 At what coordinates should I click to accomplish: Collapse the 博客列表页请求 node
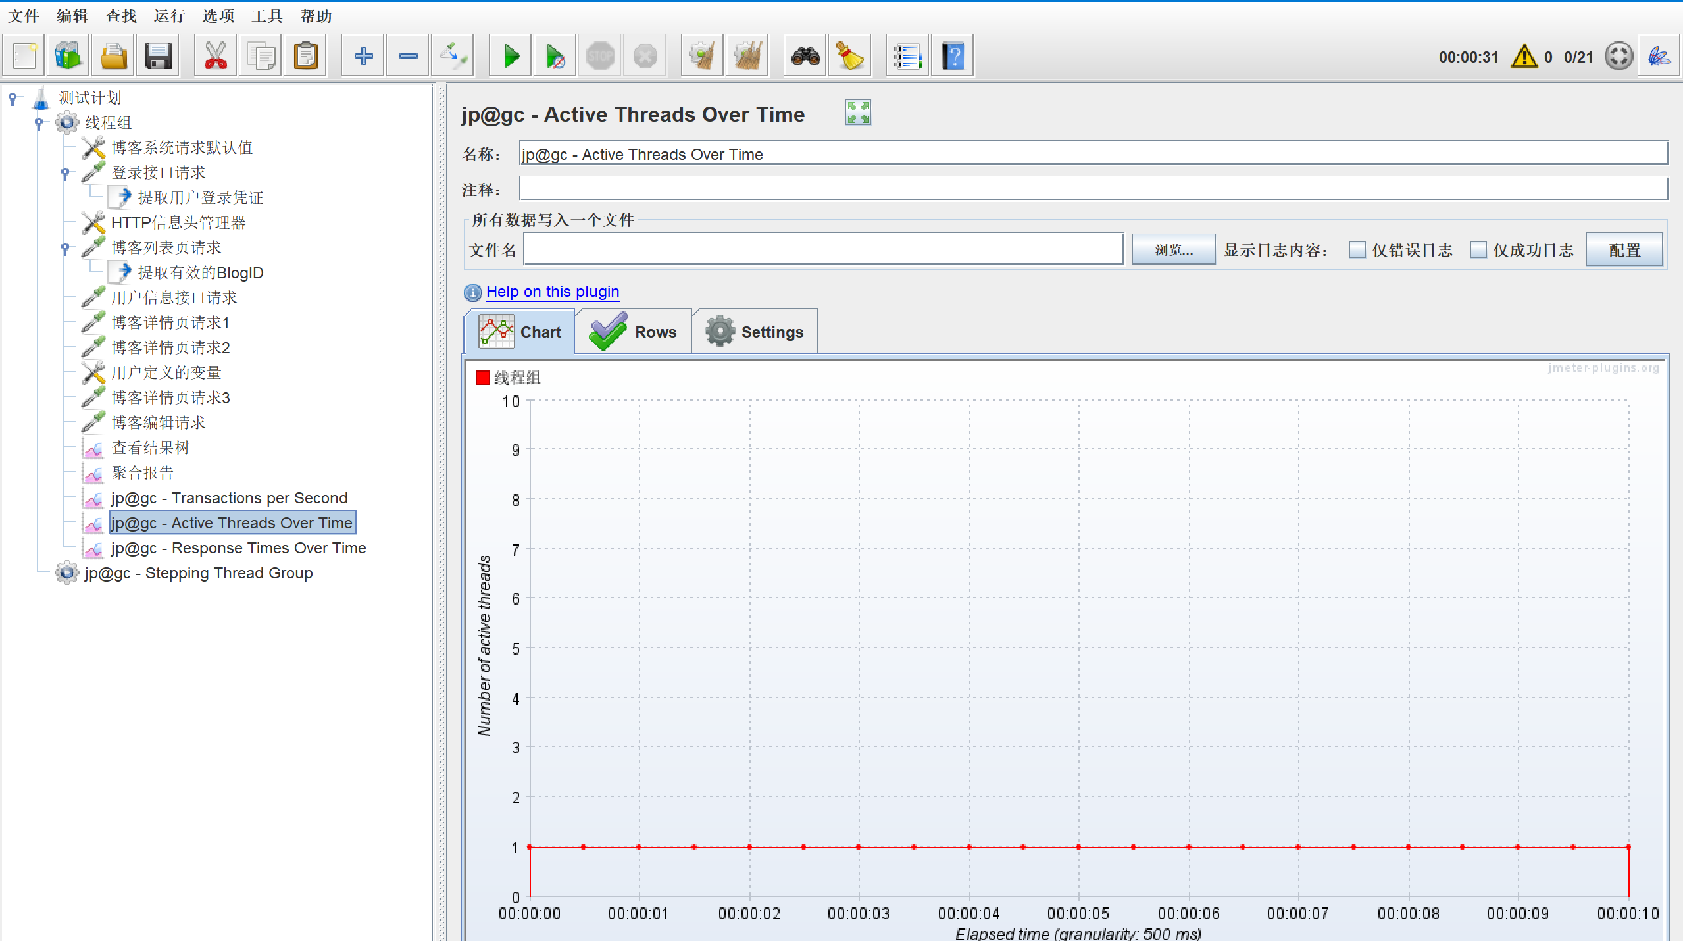point(65,247)
